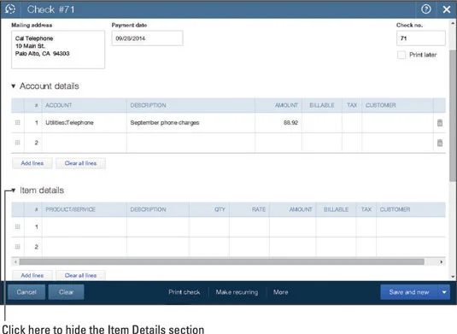Click the 88.92 amount cell

point(278,123)
